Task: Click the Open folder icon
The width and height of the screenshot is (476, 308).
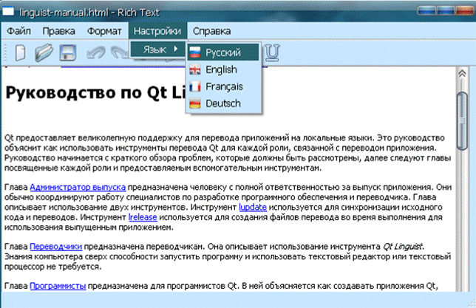Action: click(x=44, y=52)
